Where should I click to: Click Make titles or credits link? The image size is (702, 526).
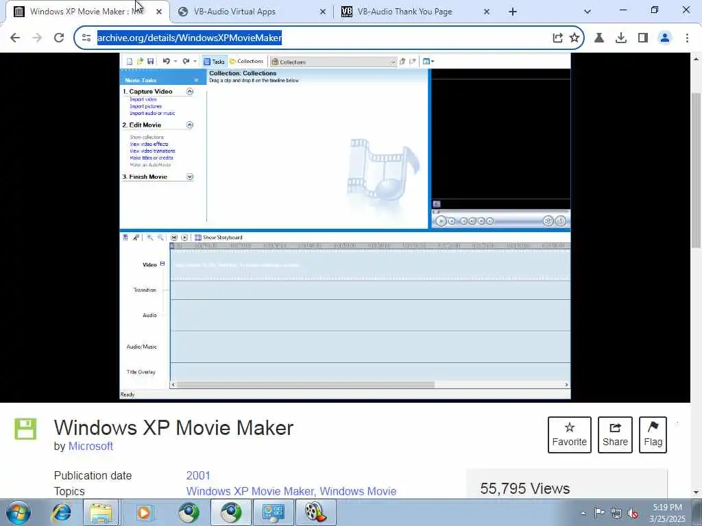[x=152, y=158]
